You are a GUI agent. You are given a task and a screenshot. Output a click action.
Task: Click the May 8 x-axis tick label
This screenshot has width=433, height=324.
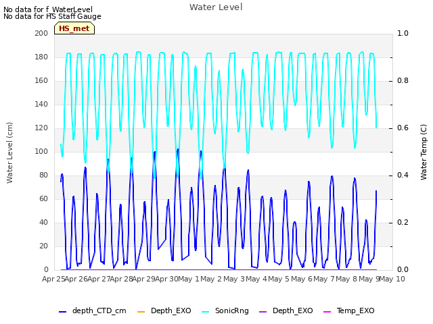(347, 279)
